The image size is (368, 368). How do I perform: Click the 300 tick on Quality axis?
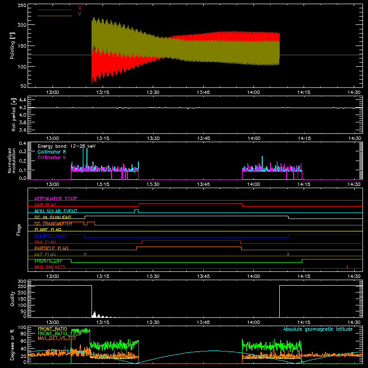coord(22,282)
